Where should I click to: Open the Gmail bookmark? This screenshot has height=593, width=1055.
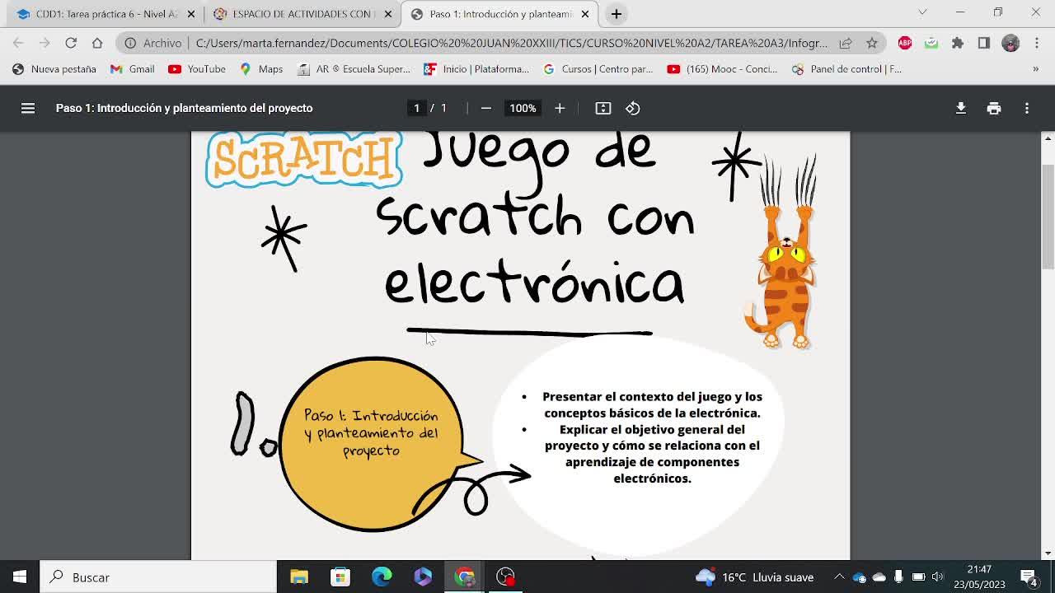[x=132, y=69]
